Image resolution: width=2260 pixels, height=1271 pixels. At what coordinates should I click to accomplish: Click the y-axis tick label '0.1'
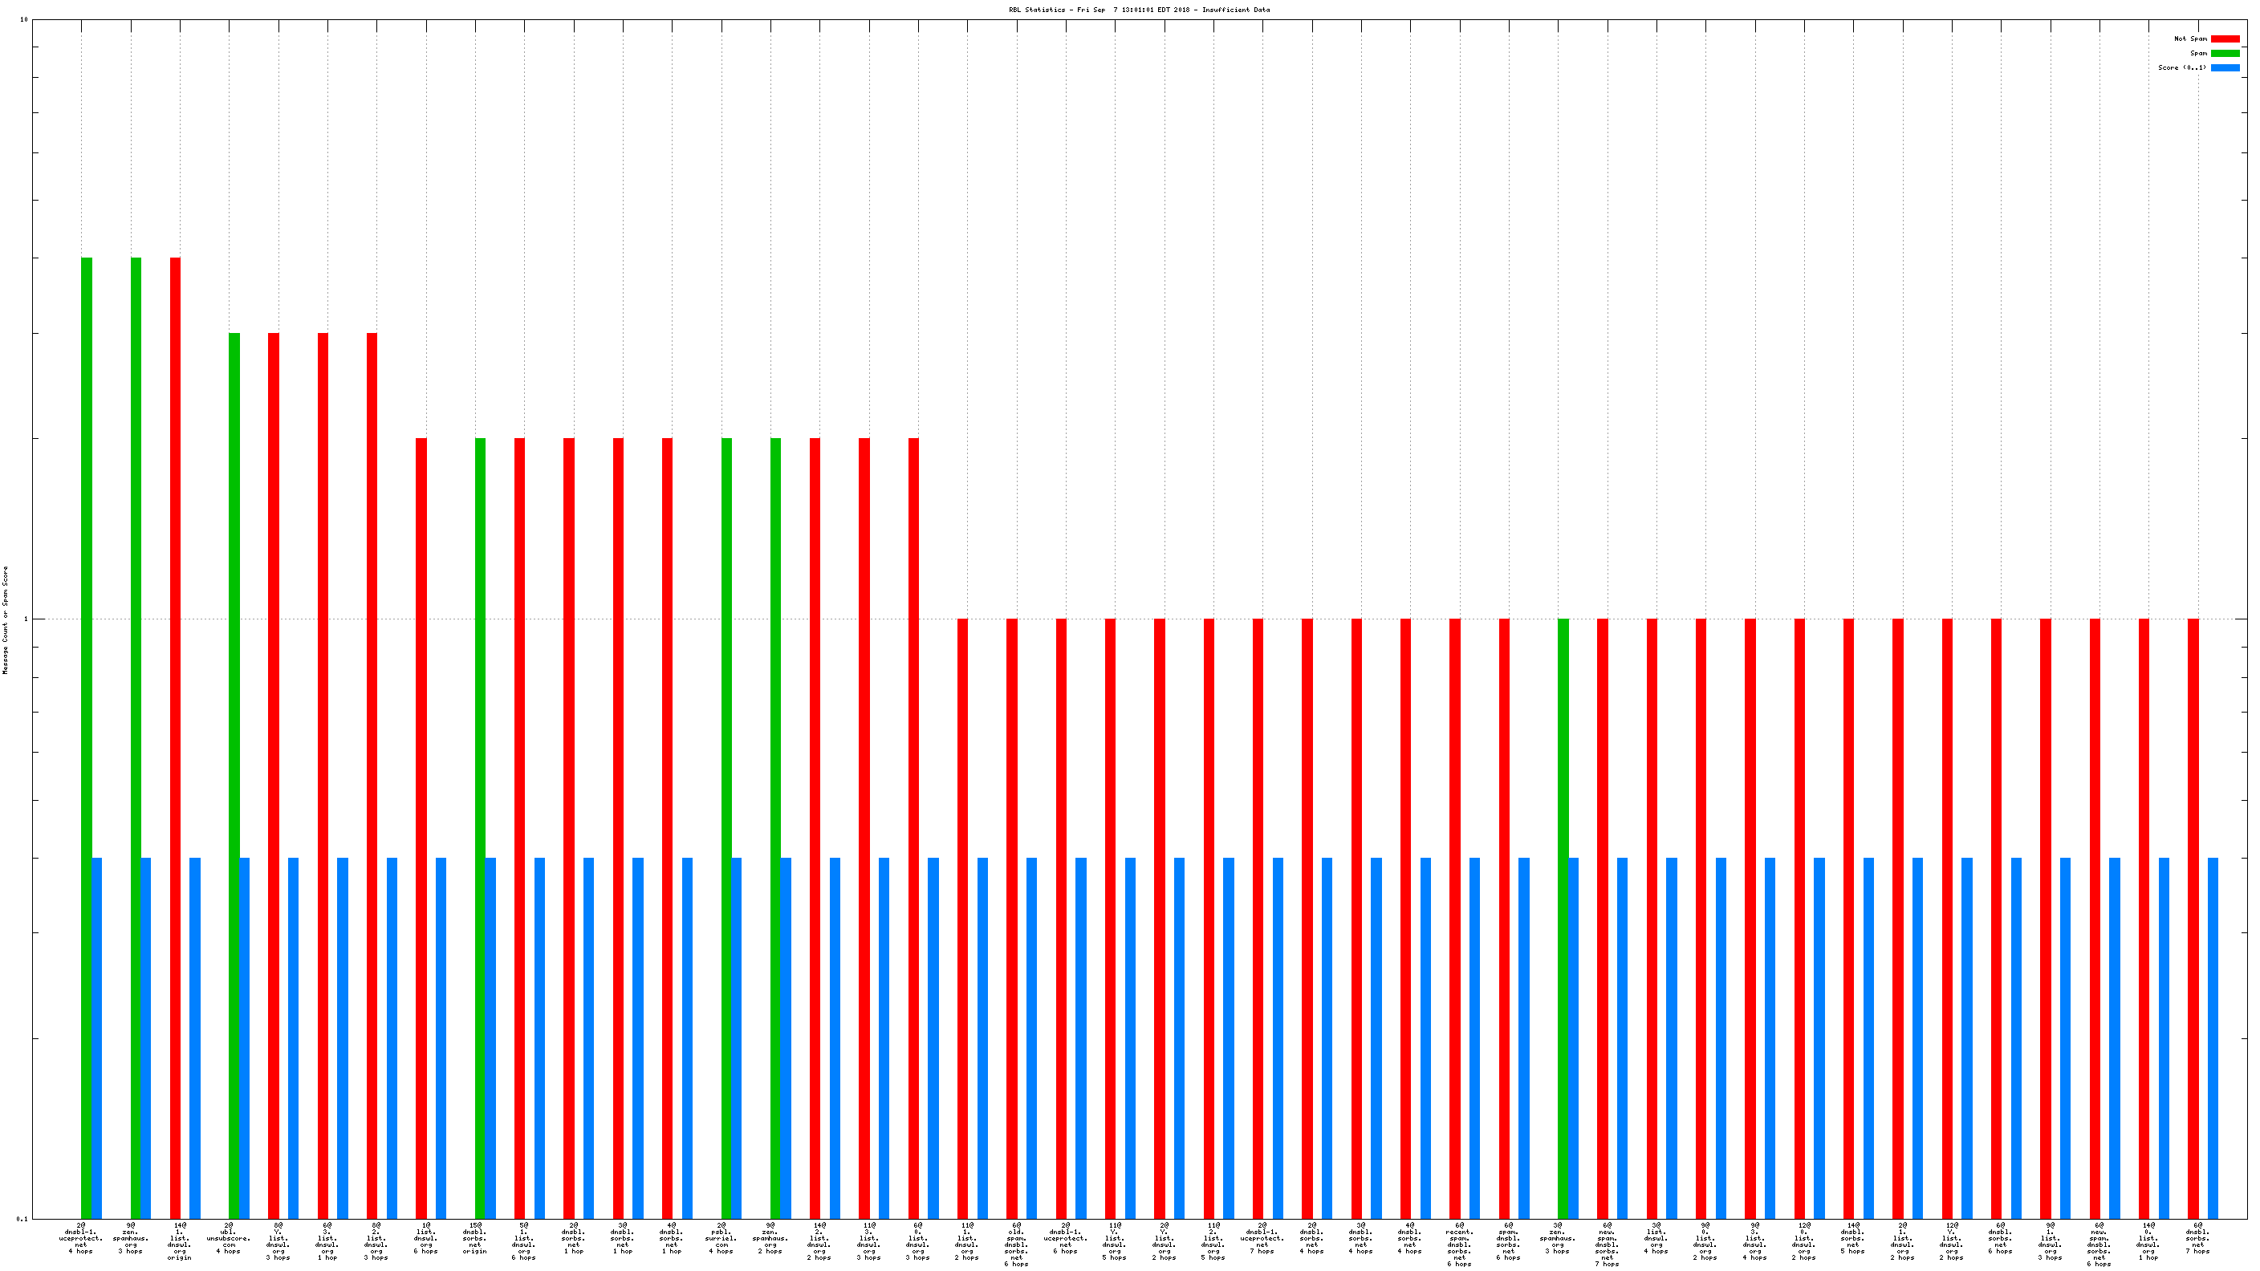[x=22, y=1218]
